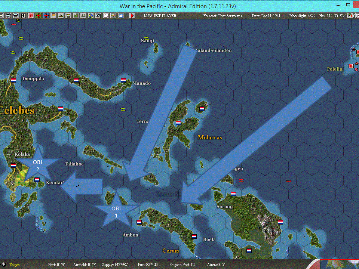This screenshot has width=359, height=269.
Task: Click the third toolbar icon with a speech screen
Action: click(x=16, y=16)
